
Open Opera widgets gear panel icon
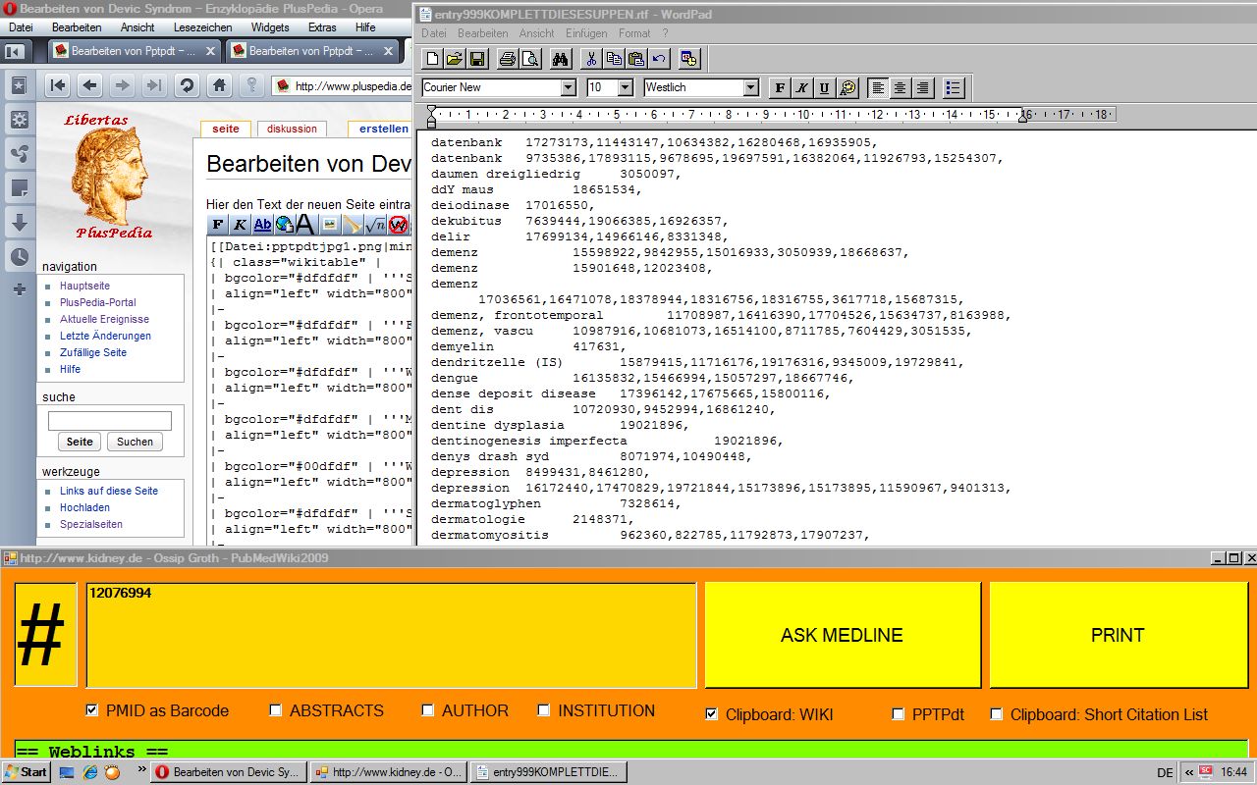19,121
